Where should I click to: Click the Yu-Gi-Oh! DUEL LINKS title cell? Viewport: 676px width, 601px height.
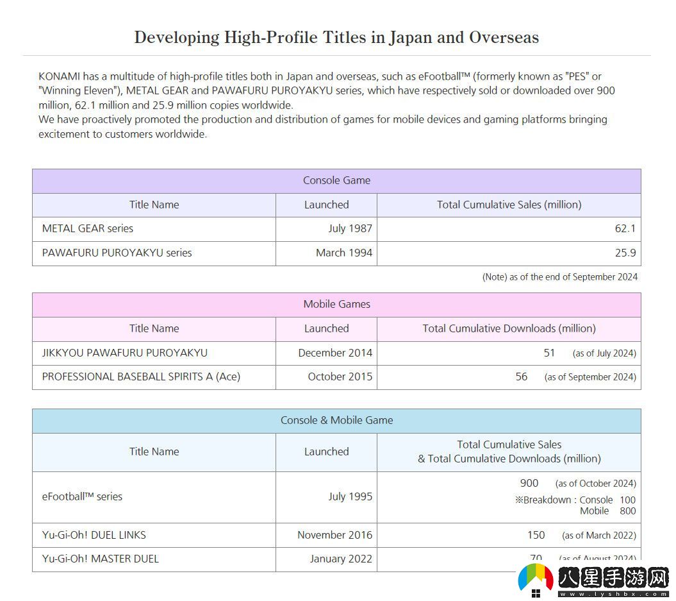(94, 535)
